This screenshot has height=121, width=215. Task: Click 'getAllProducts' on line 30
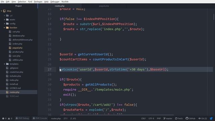pyautogui.click(x=98, y=84)
